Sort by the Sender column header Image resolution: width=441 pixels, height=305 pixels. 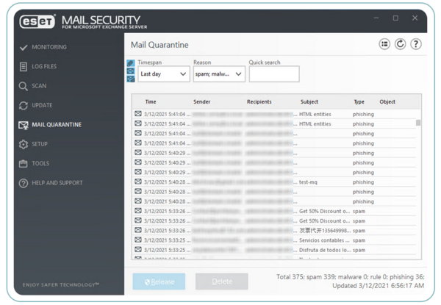[201, 101]
